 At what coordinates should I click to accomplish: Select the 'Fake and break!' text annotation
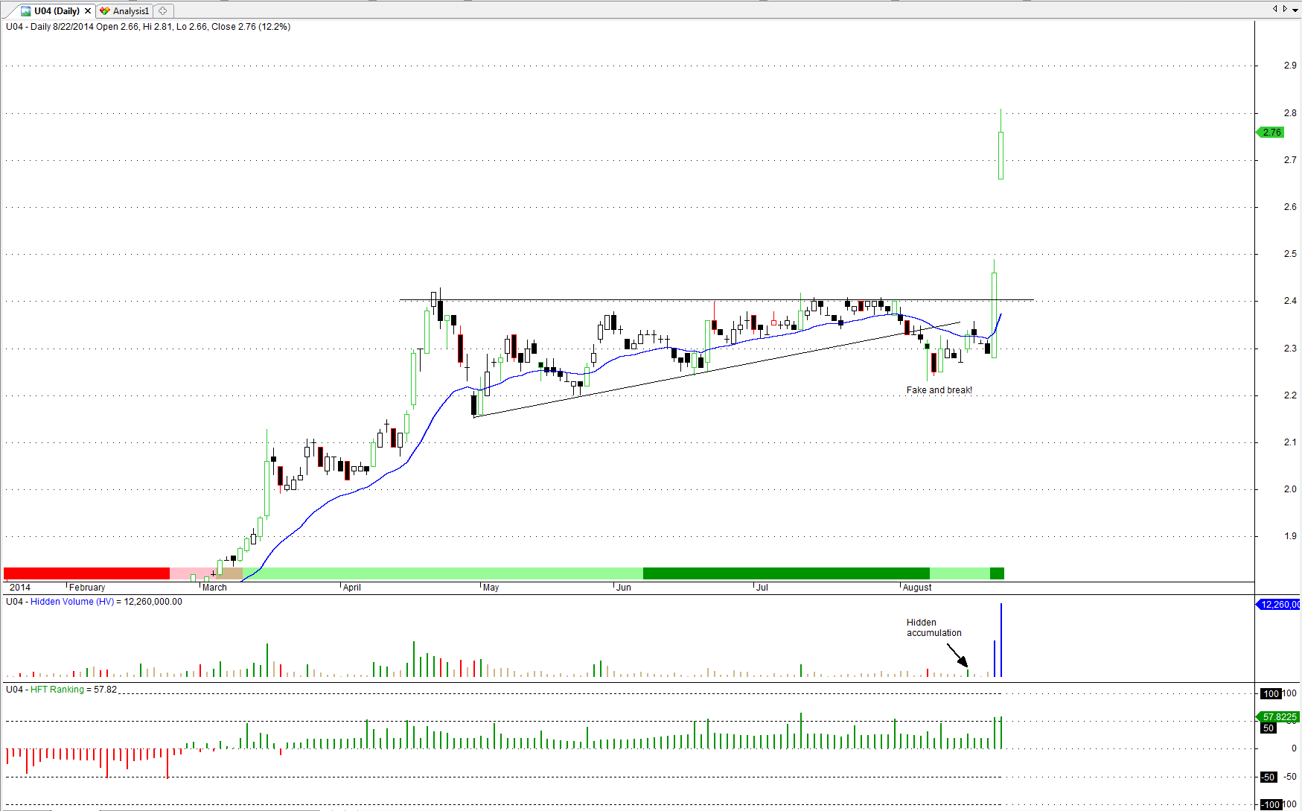point(939,390)
